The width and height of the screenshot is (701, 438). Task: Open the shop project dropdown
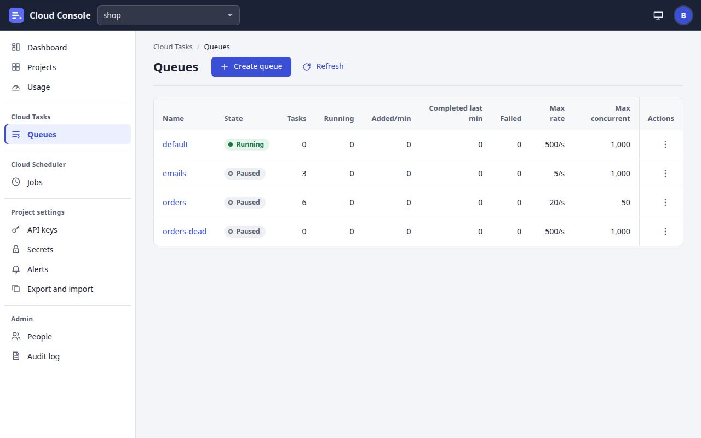tap(169, 15)
